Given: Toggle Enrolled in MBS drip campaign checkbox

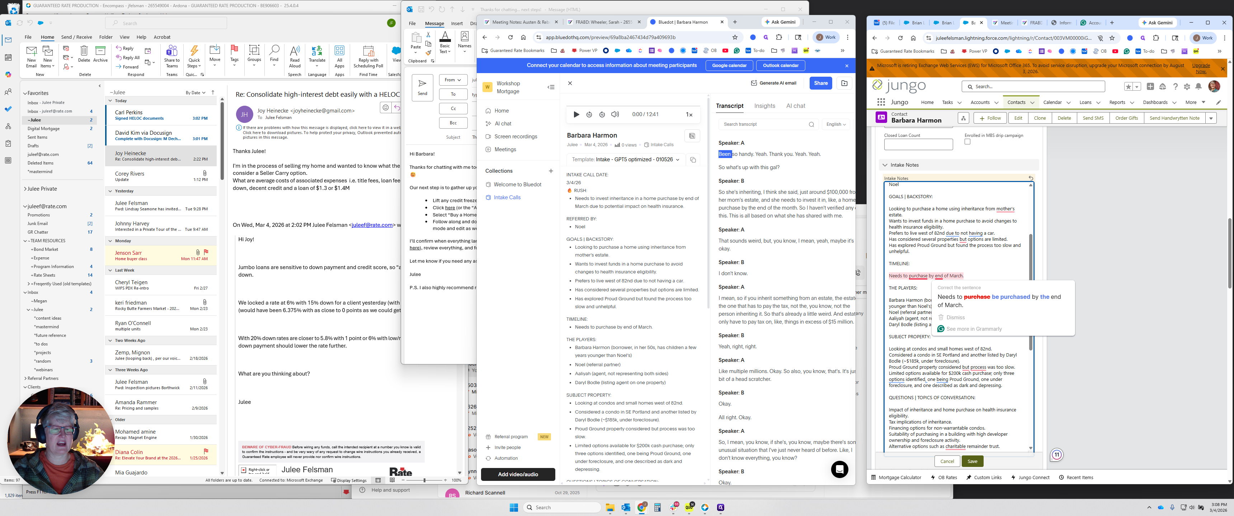Looking at the screenshot, I should tap(967, 142).
